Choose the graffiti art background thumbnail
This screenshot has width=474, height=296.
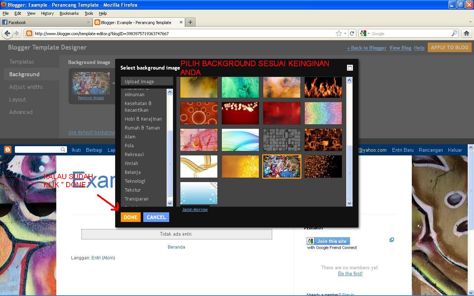[282, 166]
